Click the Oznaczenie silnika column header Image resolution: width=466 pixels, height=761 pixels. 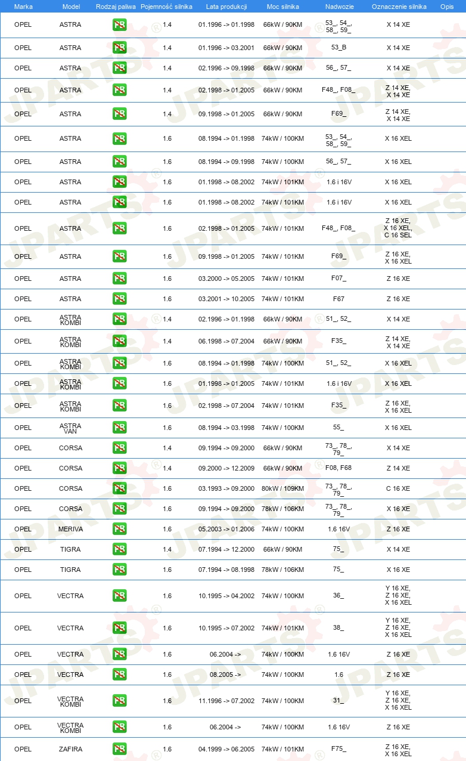(x=399, y=7)
